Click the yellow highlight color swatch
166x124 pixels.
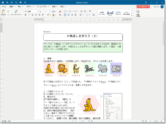[x=48, y=15]
